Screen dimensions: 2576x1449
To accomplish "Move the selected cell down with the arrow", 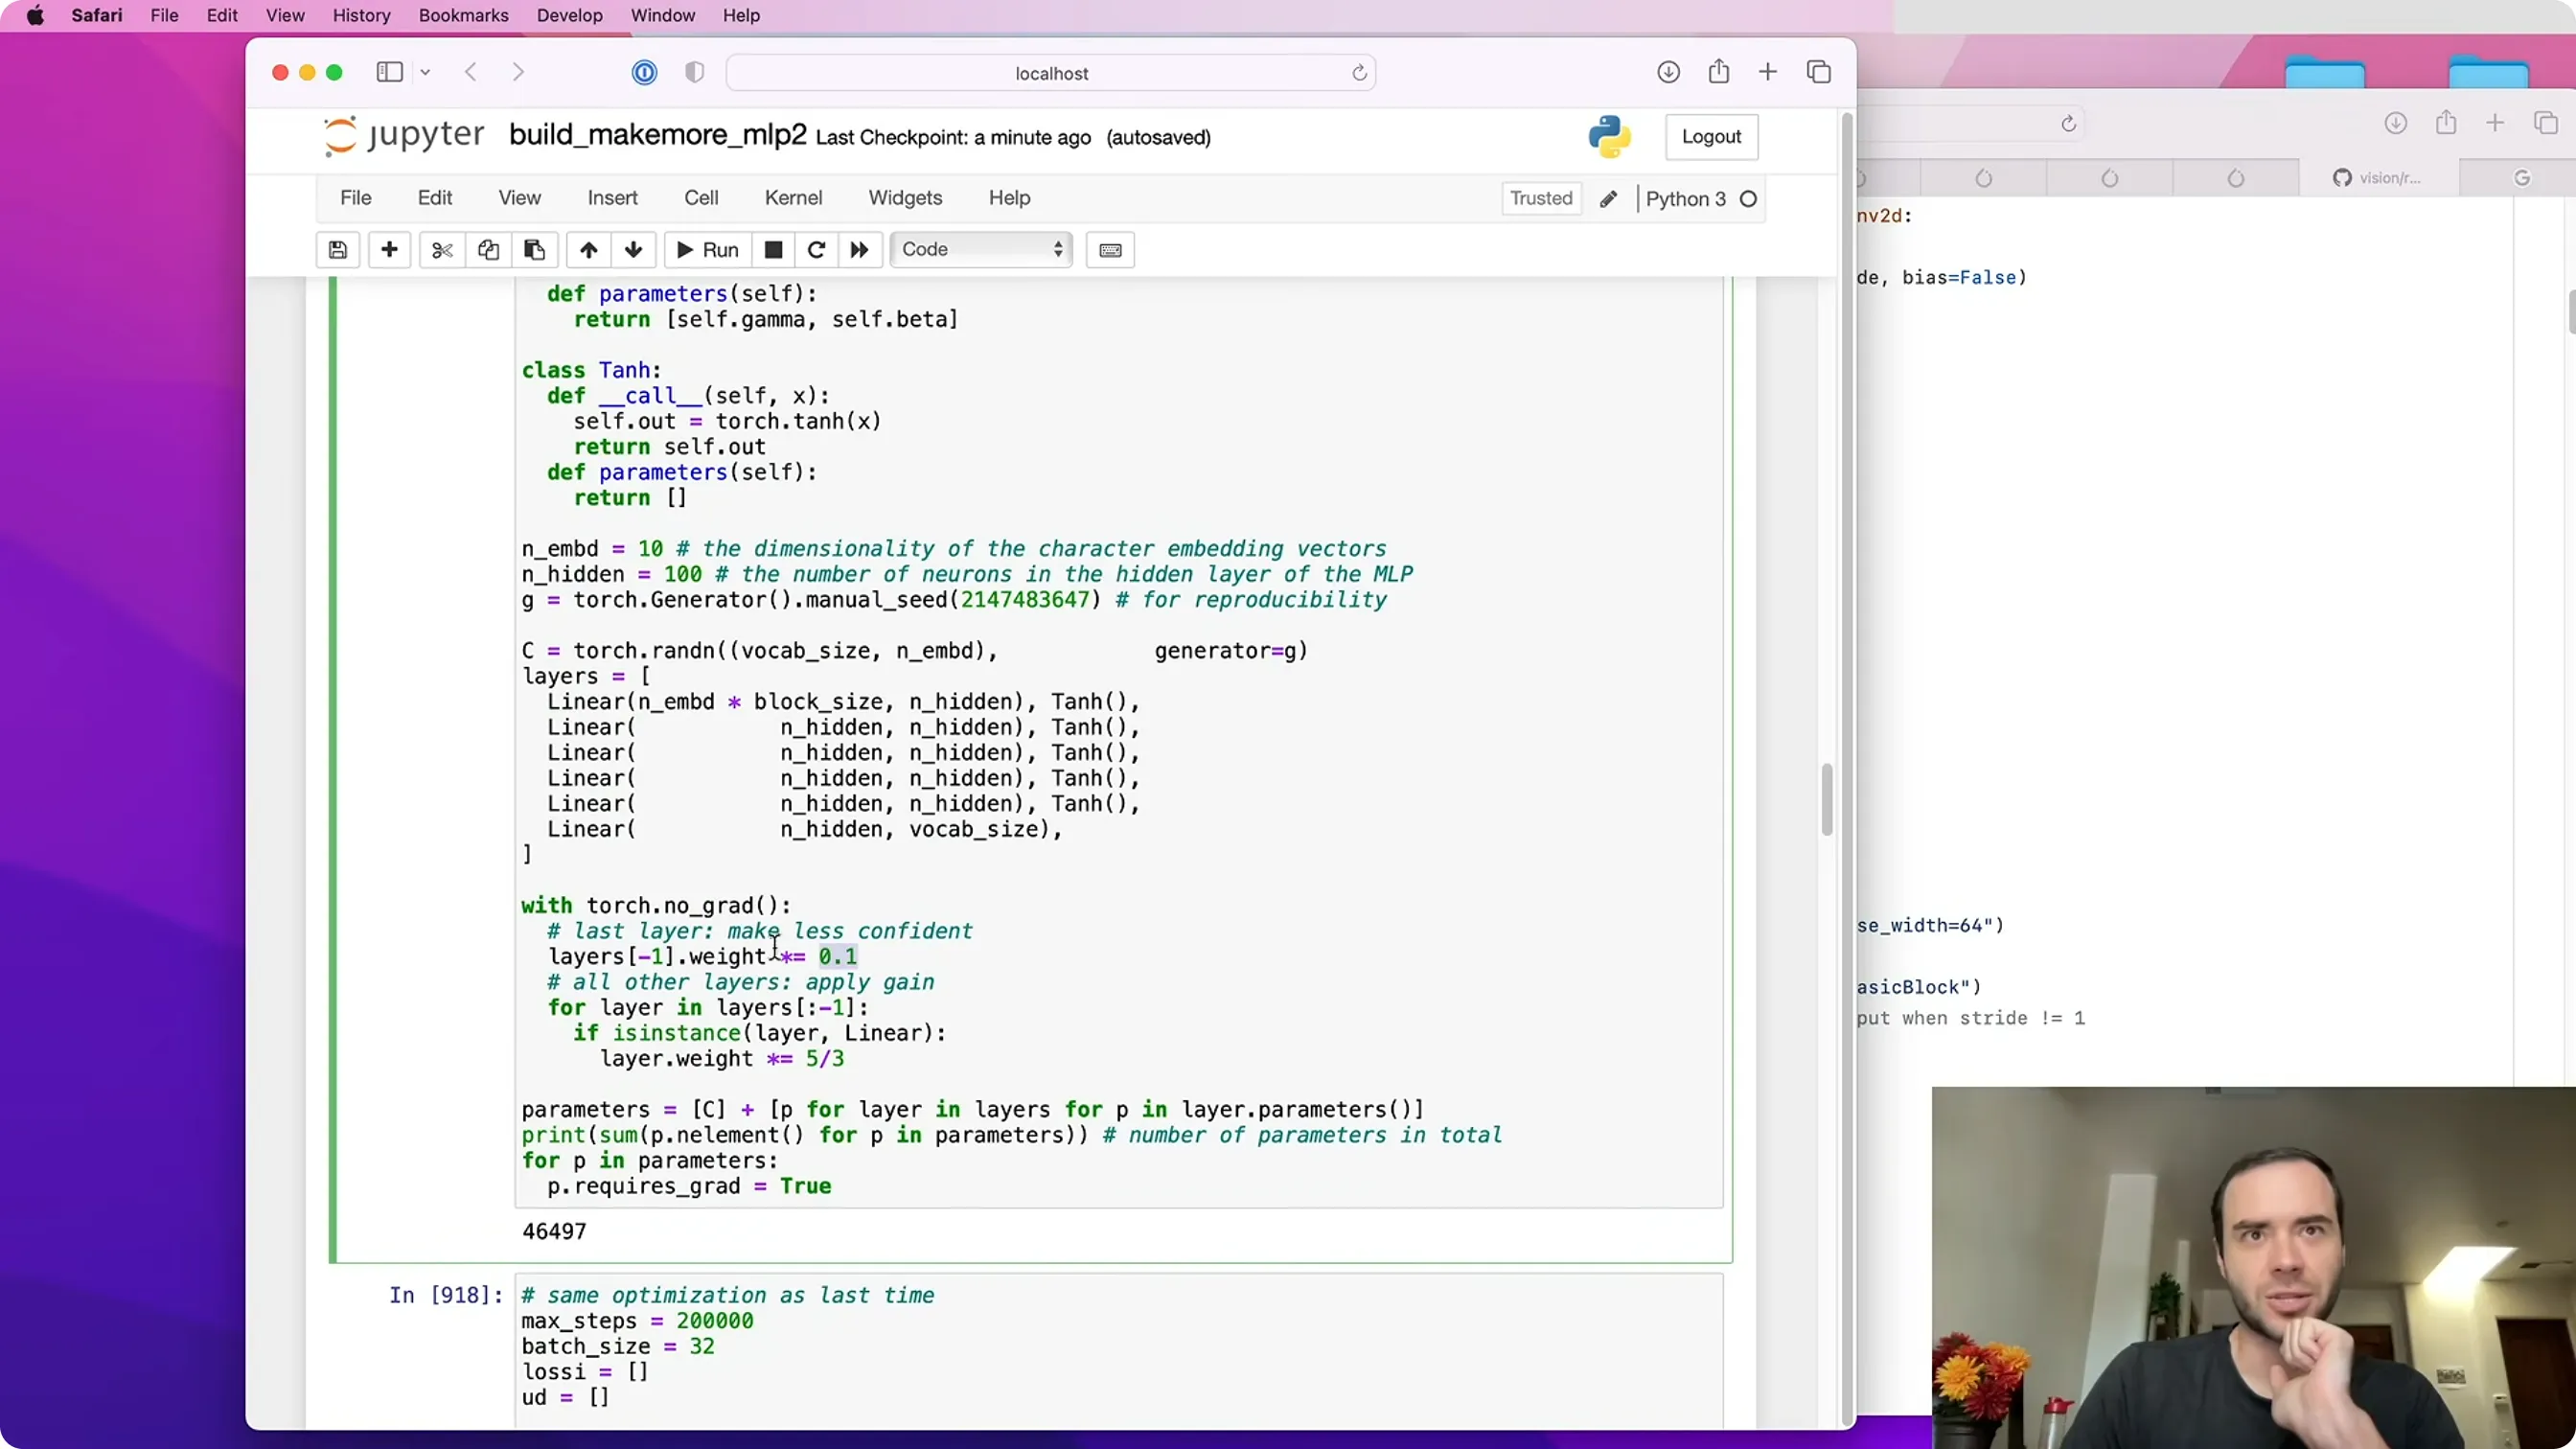I will [634, 250].
